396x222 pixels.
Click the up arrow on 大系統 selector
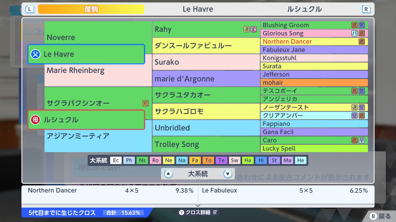pyautogui.click(x=169, y=174)
